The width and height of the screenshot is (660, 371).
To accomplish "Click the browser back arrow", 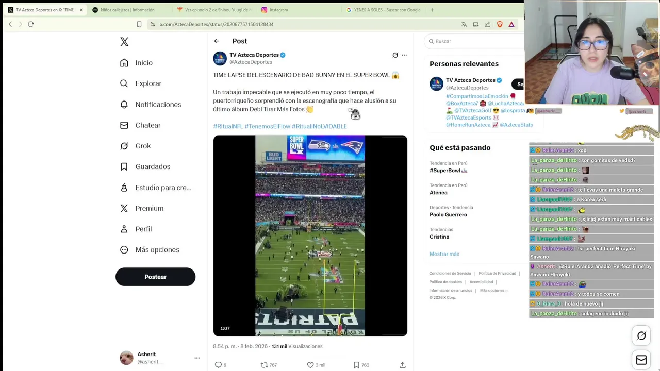I will [x=10, y=24].
